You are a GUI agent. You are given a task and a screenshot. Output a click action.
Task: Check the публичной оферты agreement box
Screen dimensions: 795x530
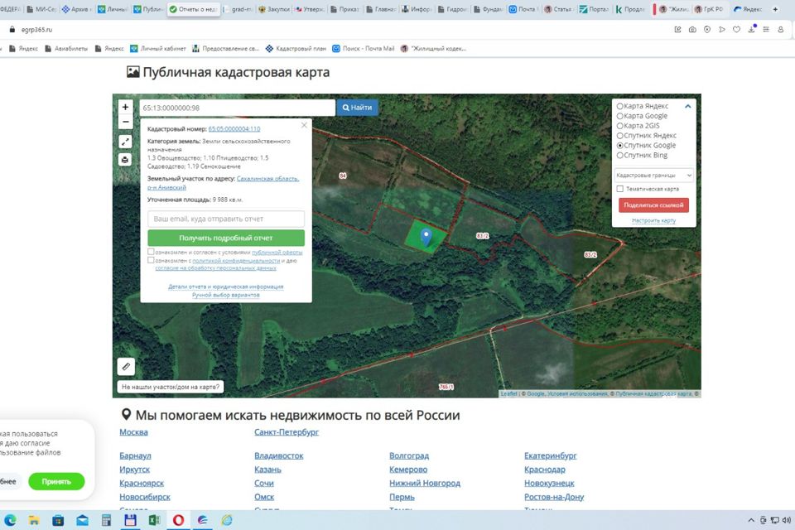(151, 252)
